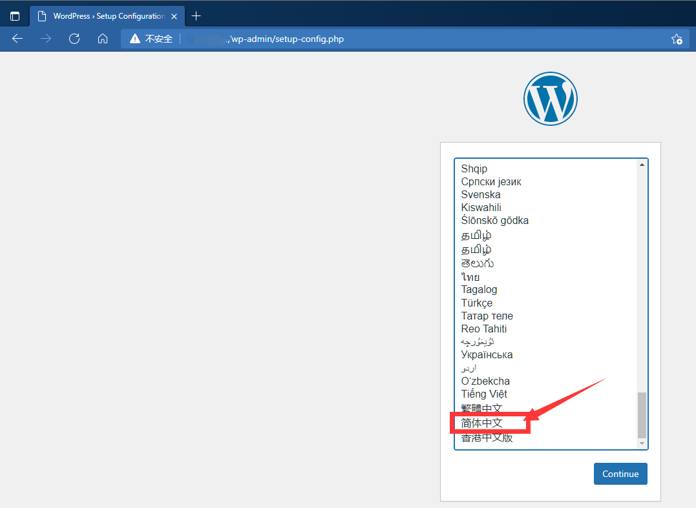Screen dimensions: 696x508
Task: Select O'zbekcha language option
Action: coord(546,381)
